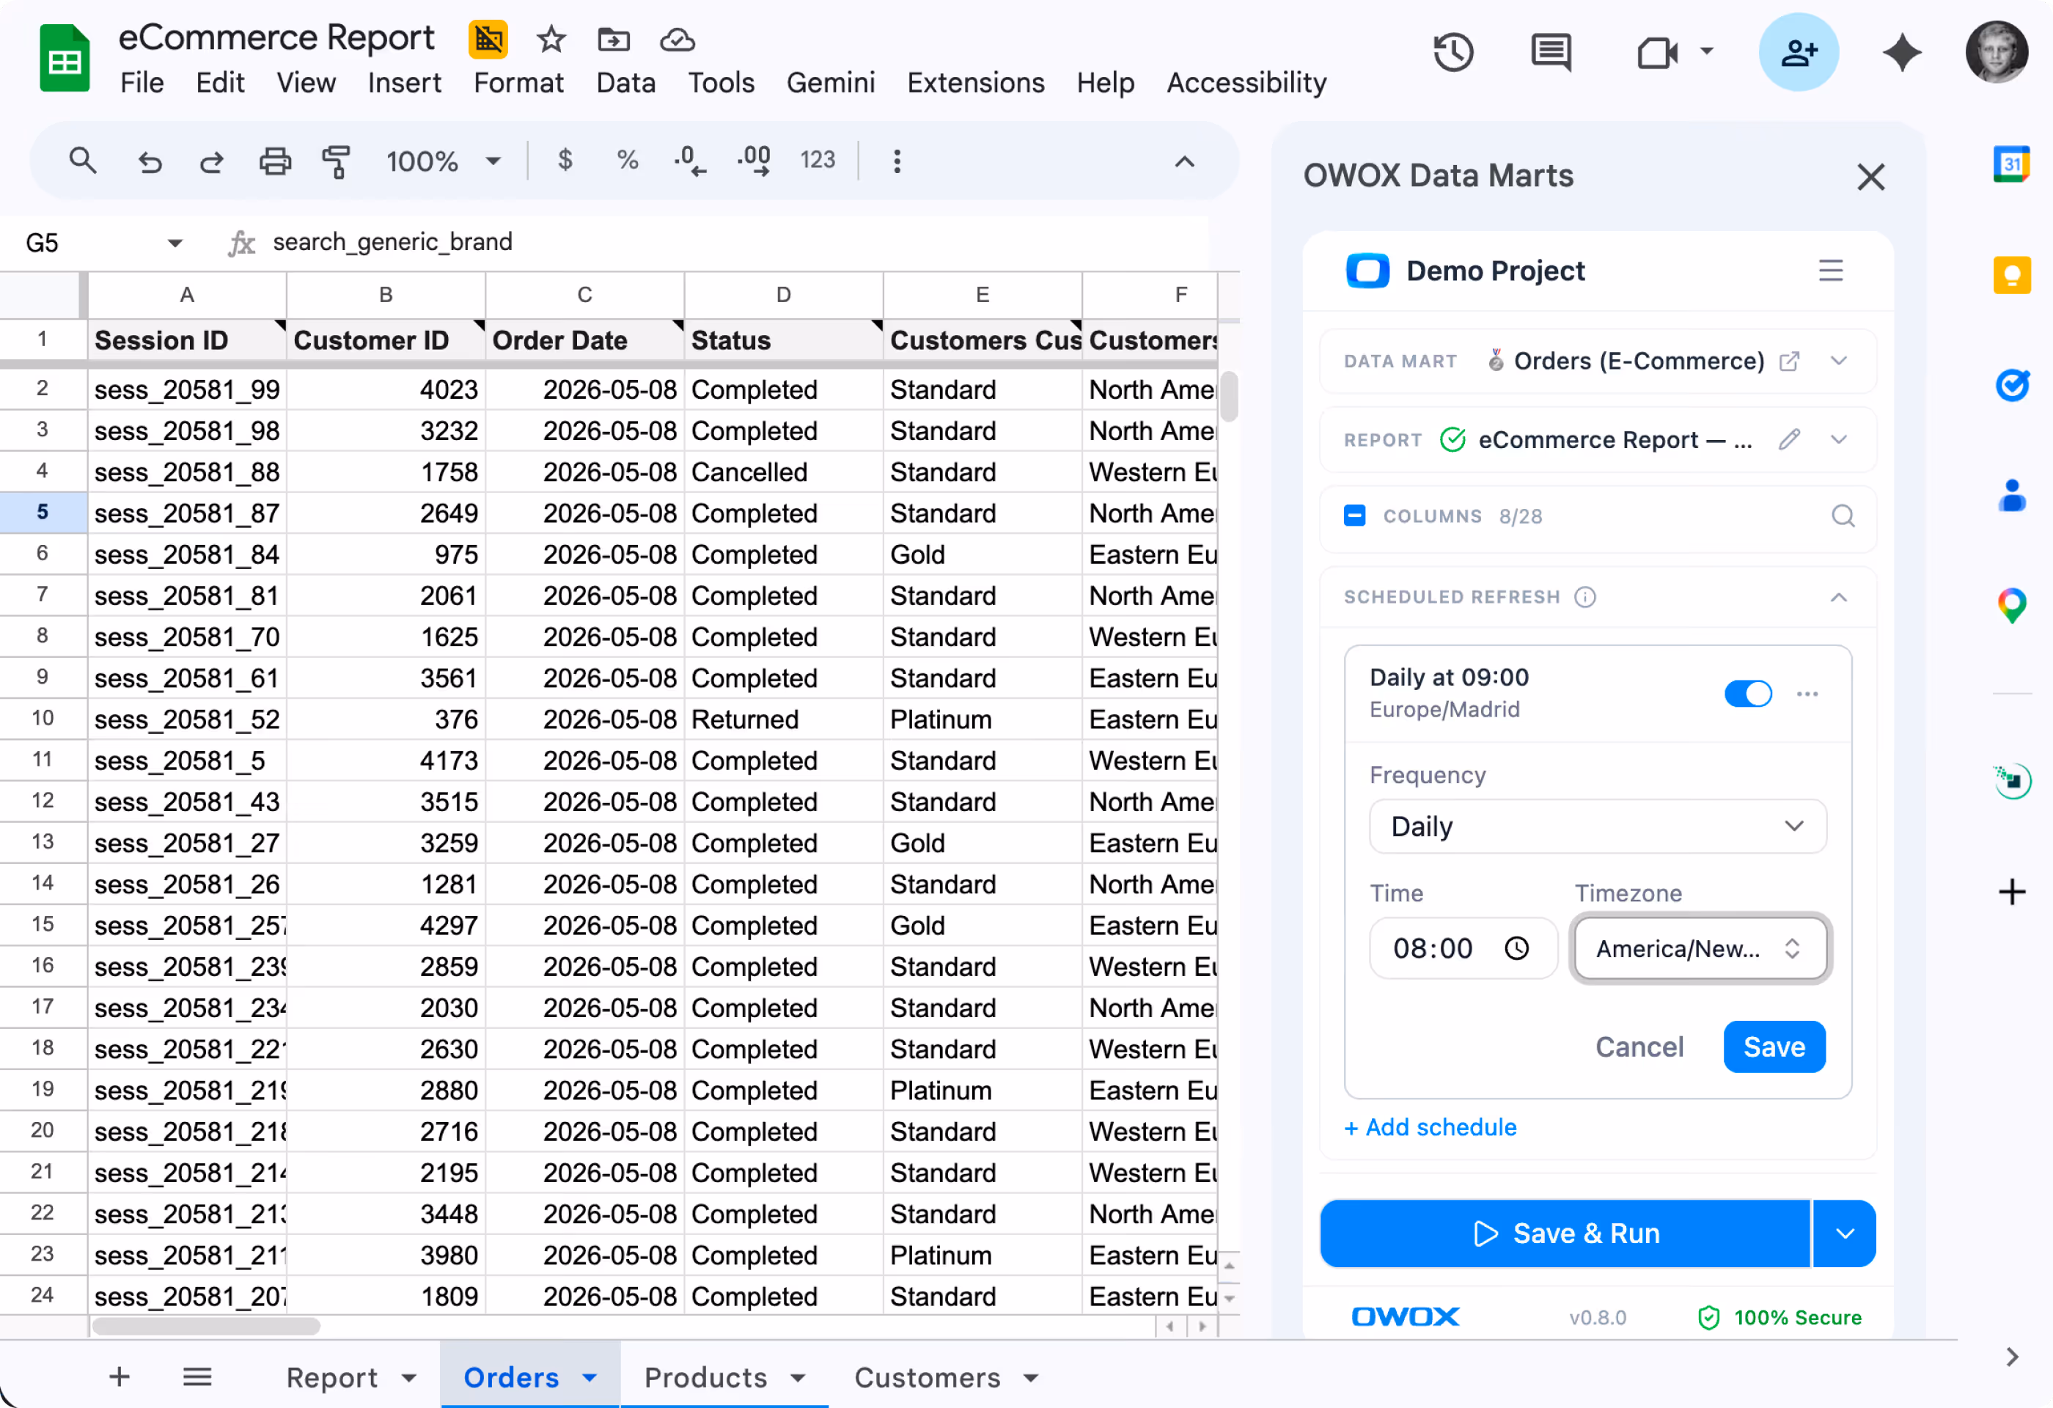Select the paint format tool
2053x1408 pixels.
pos(336,161)
